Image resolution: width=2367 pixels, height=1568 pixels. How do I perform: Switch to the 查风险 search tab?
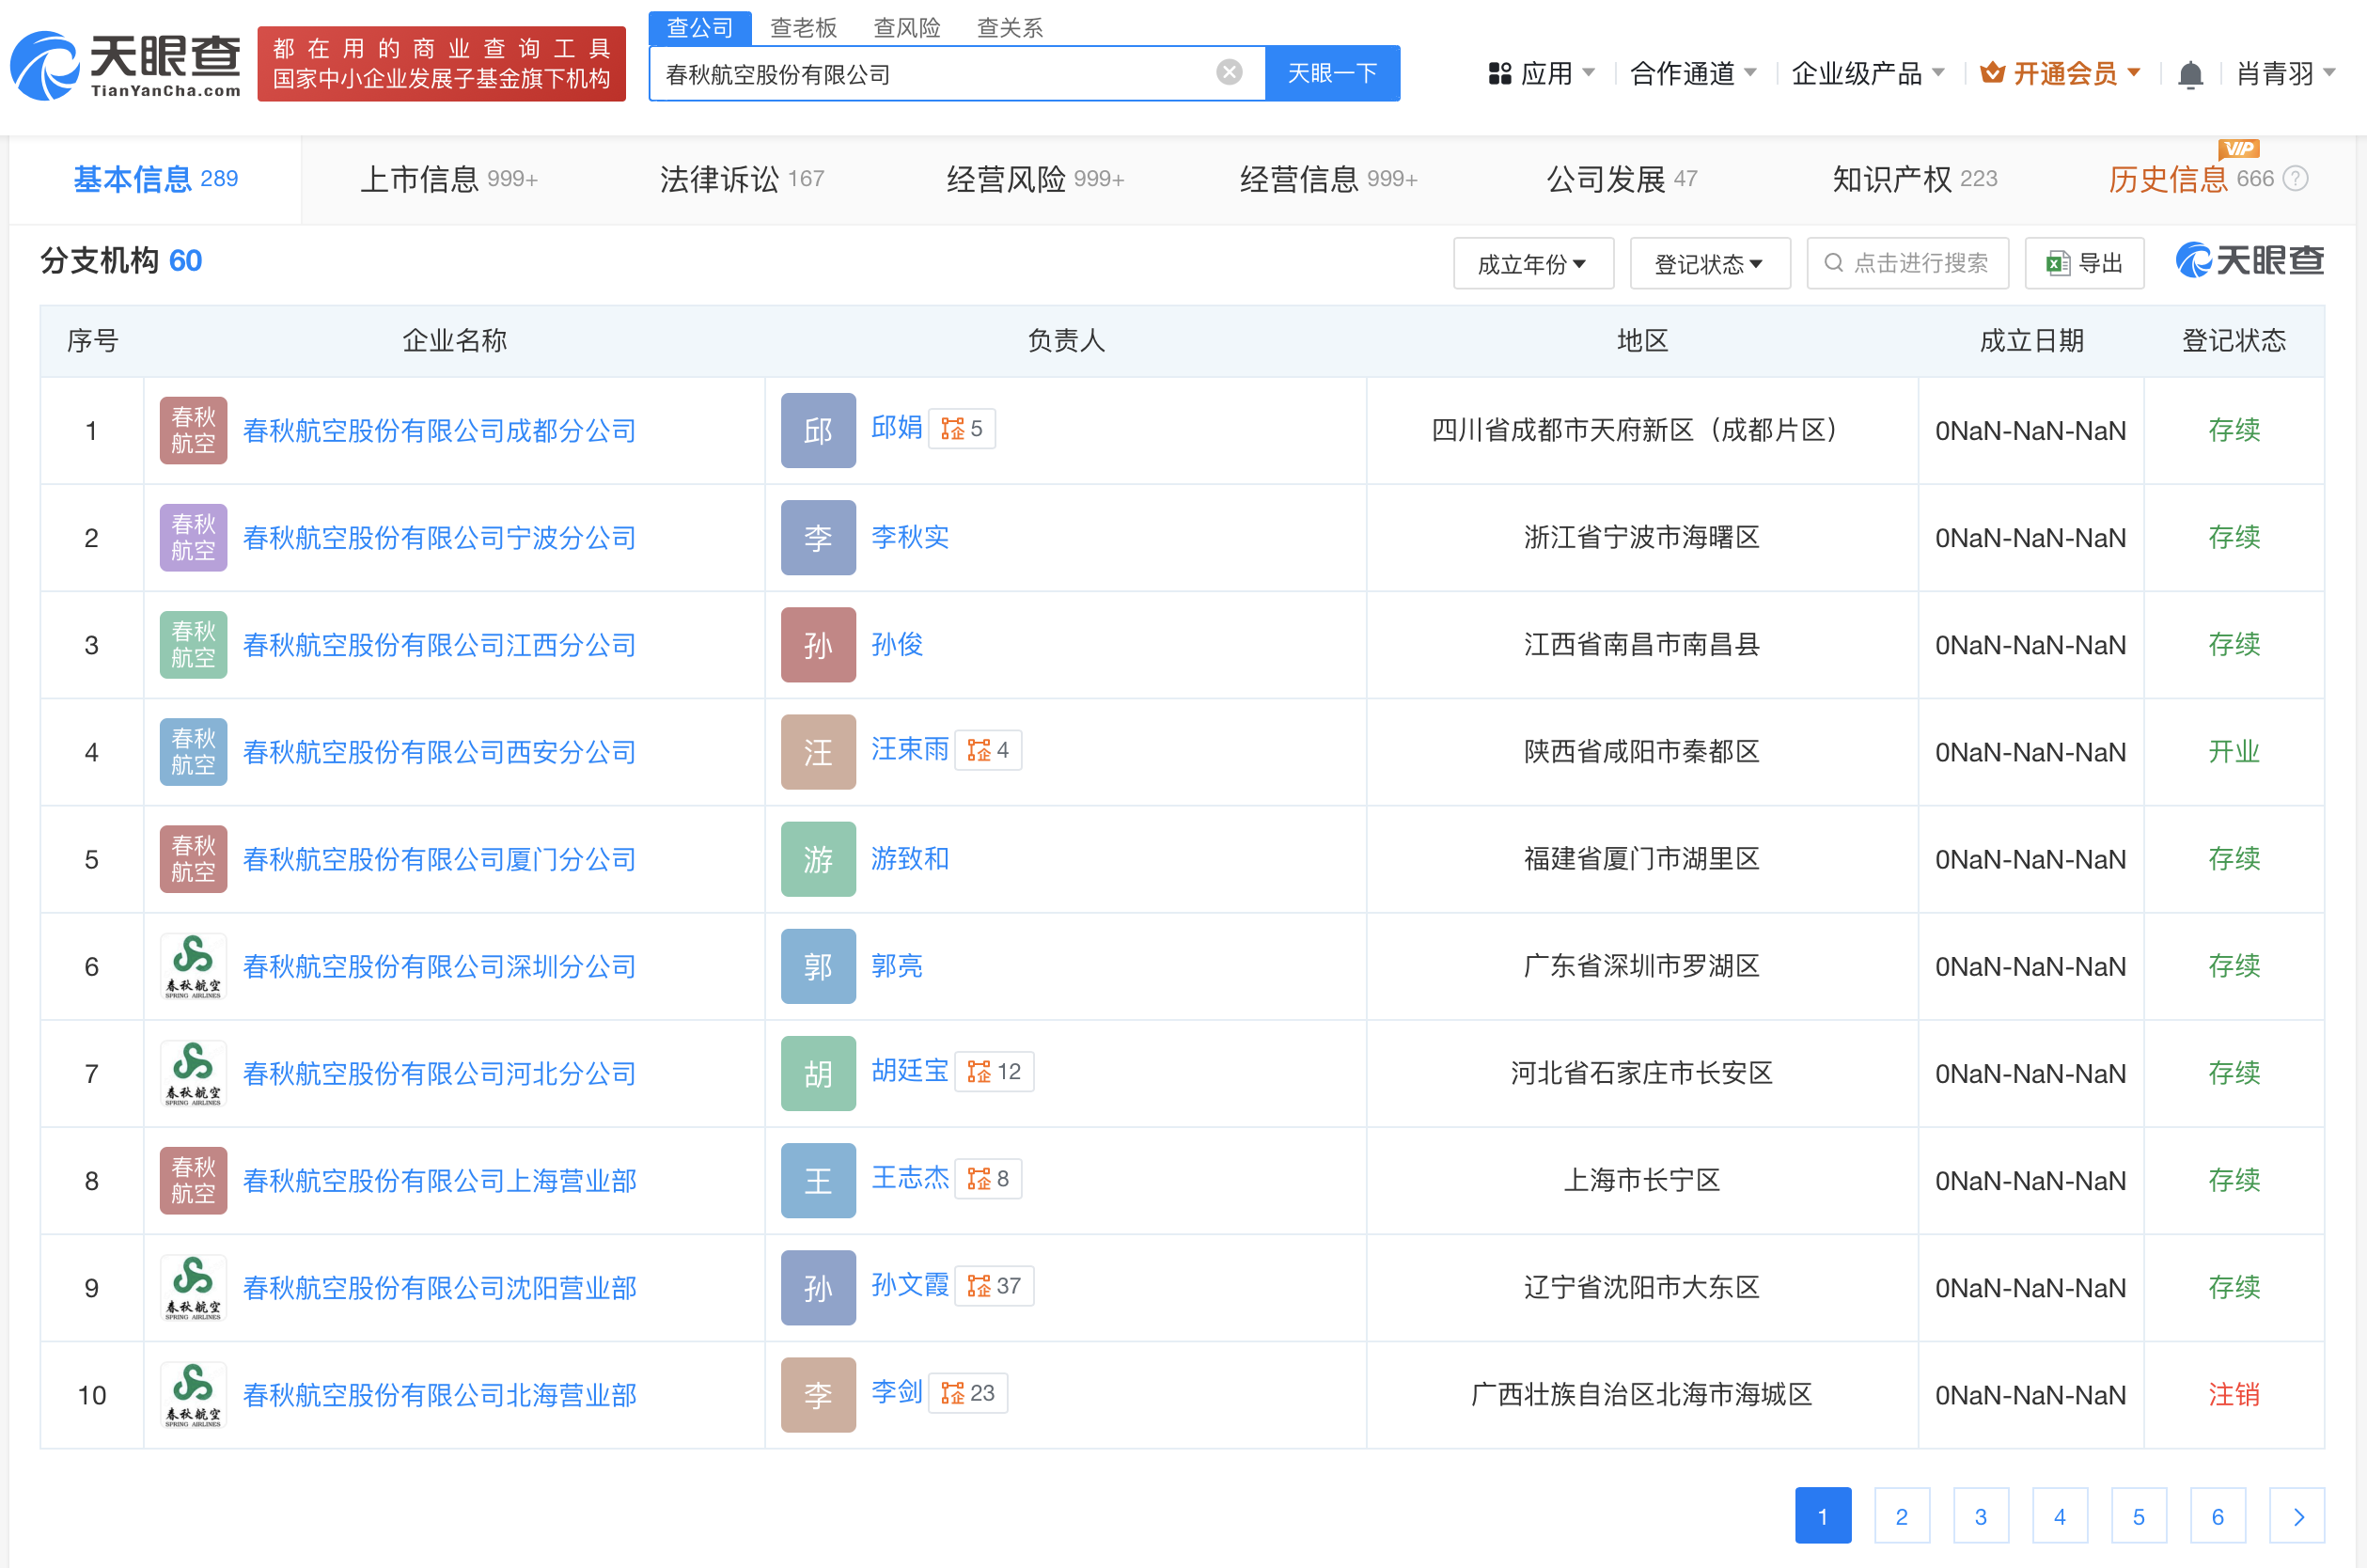click(907, 27)
